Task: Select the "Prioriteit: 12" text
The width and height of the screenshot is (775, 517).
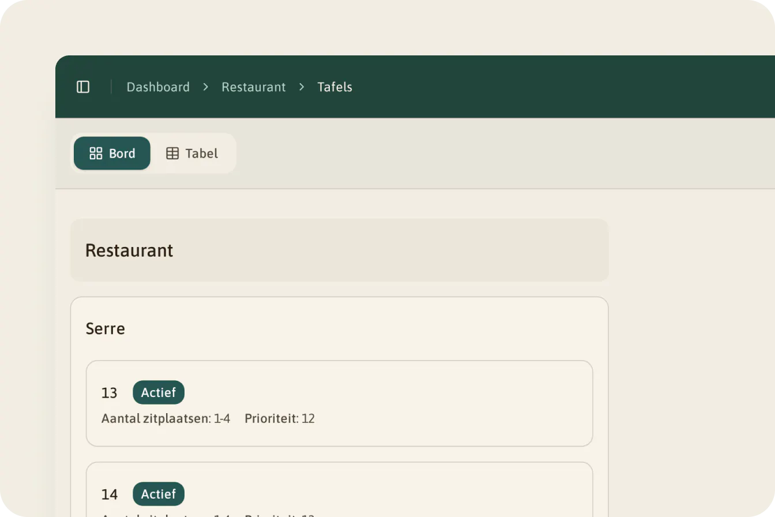Action: point(280,418)
